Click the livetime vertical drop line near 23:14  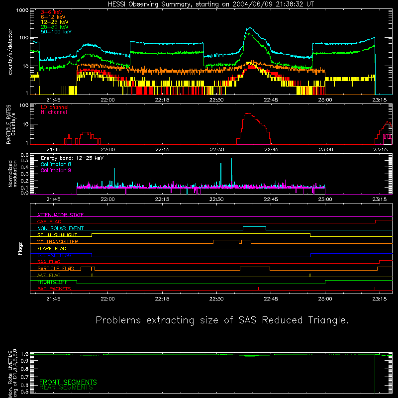(x=375, y=373)
